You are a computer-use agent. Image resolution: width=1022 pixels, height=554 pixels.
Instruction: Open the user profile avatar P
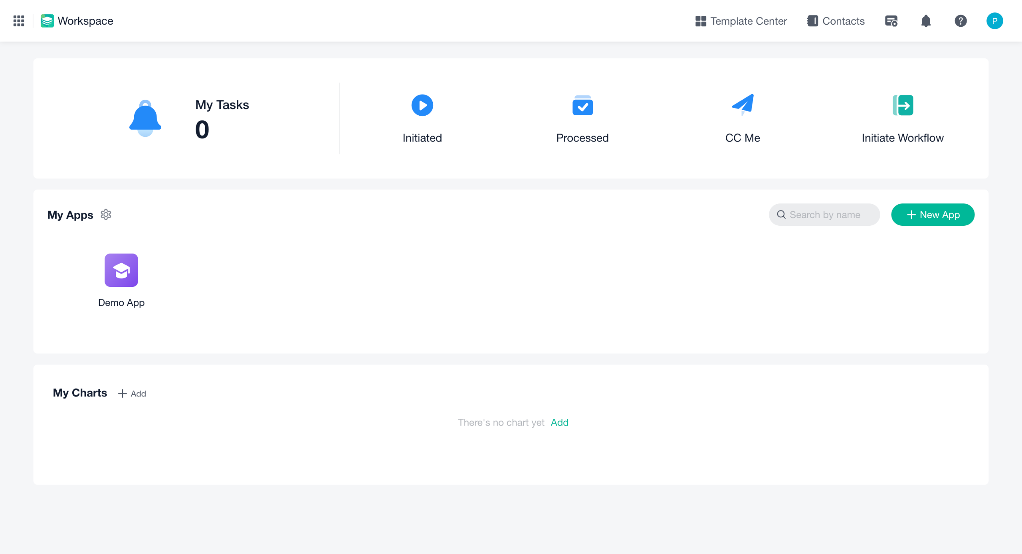coord(994,21)
